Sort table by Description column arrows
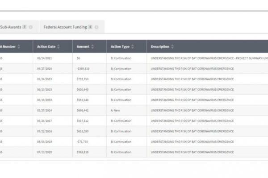The height and width of the screenshot is (178, 268). pyautogui.click(x=173, y=47)
